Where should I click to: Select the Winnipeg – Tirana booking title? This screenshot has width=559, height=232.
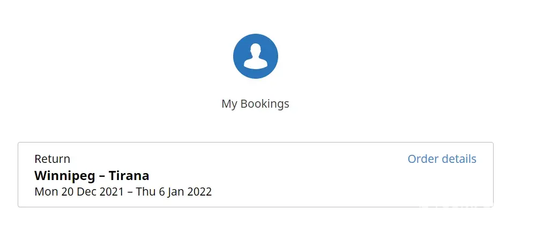(x=92, y=175)
